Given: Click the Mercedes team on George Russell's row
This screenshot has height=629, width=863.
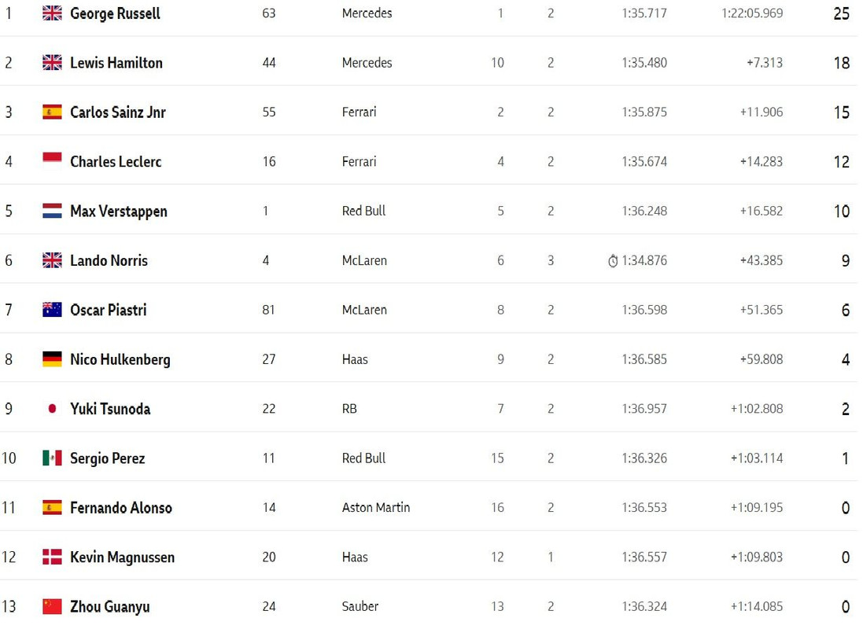Looking at the screenshot, I should 367,13.
